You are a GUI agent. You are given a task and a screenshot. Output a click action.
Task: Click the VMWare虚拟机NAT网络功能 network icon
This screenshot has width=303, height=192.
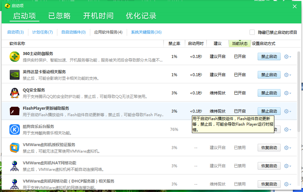(x=15, y=166)
